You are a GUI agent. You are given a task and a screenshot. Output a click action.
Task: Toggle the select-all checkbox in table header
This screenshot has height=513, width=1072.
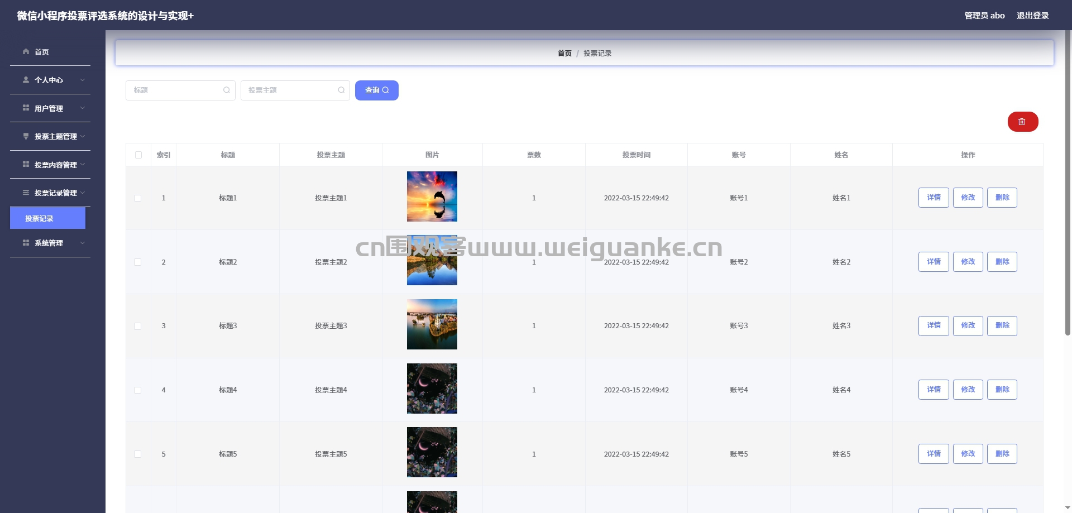[138, 155]
